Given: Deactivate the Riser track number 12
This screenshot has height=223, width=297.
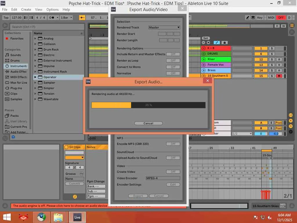Looking at the screenshot, I should [x=261, y=59].
